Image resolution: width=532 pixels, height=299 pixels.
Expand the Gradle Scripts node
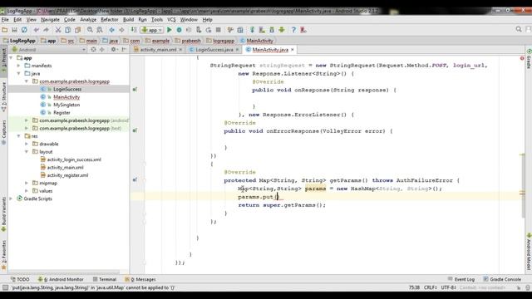click(x=11, y=199)
